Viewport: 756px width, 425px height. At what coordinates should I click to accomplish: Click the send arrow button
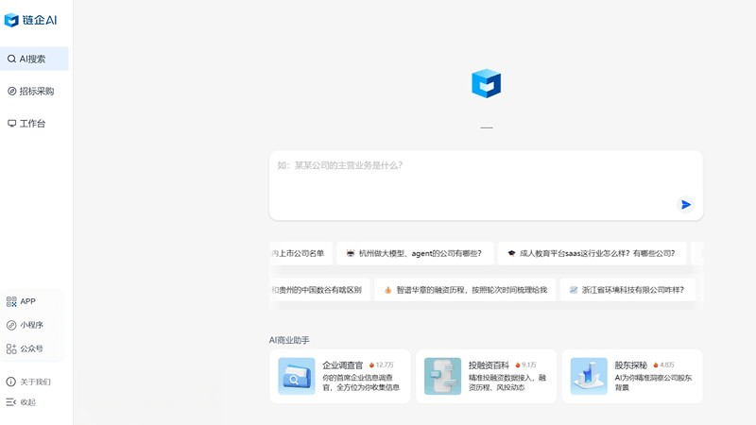point(686,205)
